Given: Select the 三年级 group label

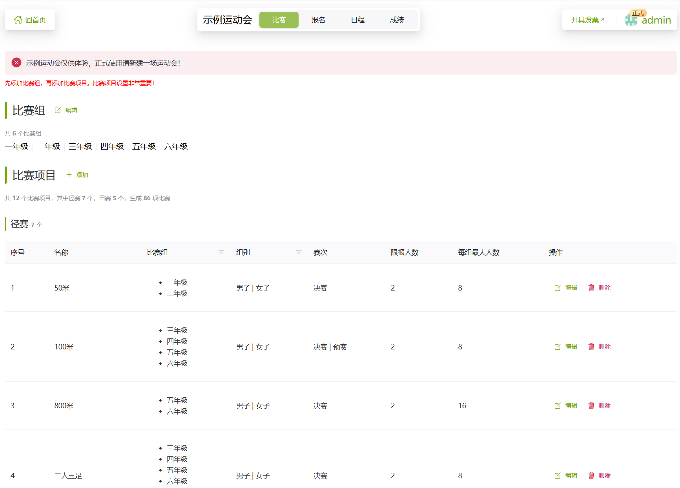Looking at the screenshot, I should [80, 146].
